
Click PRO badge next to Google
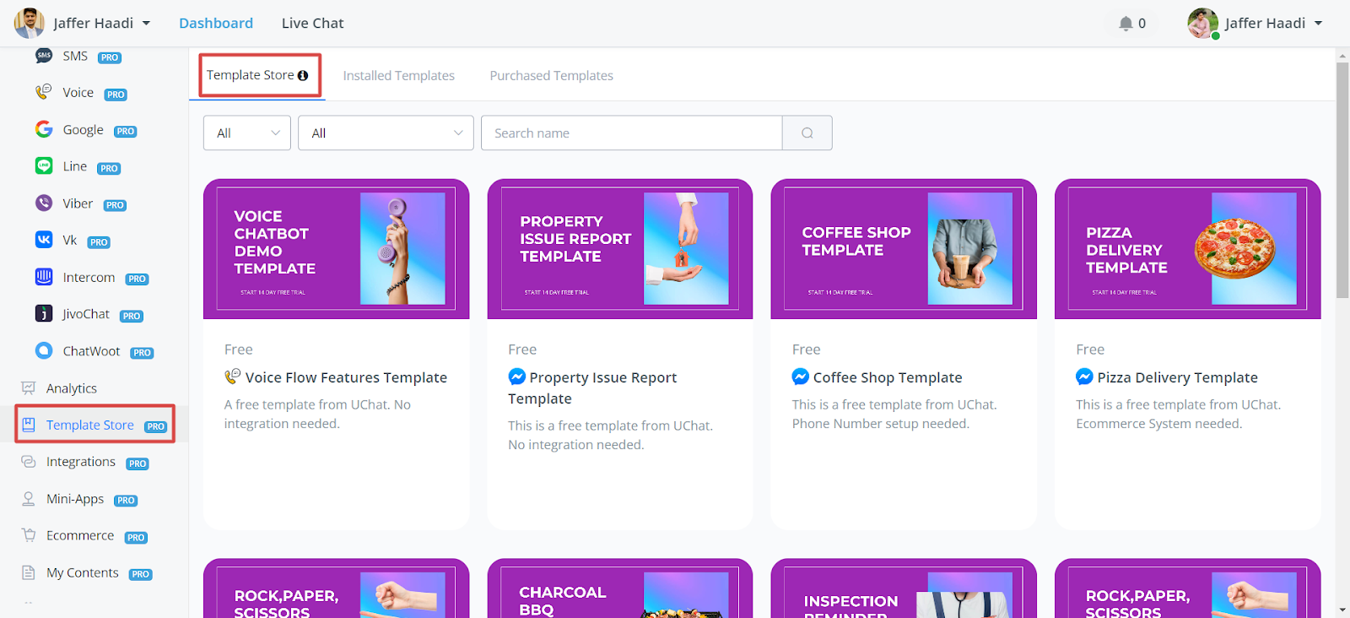coord(126,131)
